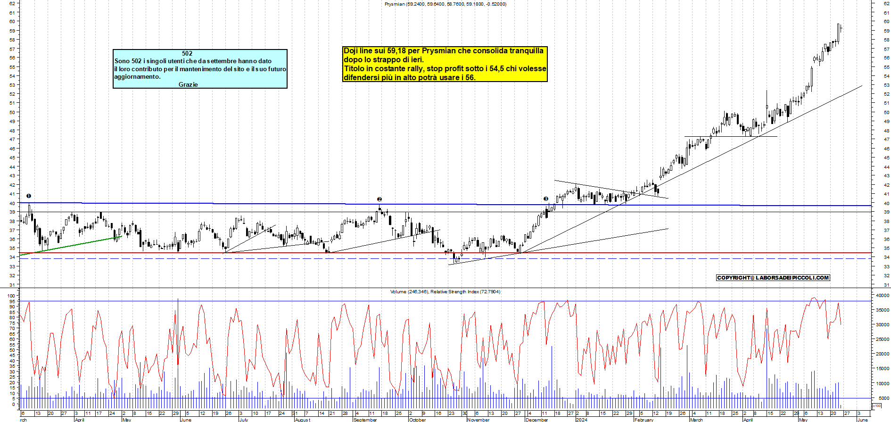
Task: Click the '25000' volume axis value
Action: click(882, 339)
